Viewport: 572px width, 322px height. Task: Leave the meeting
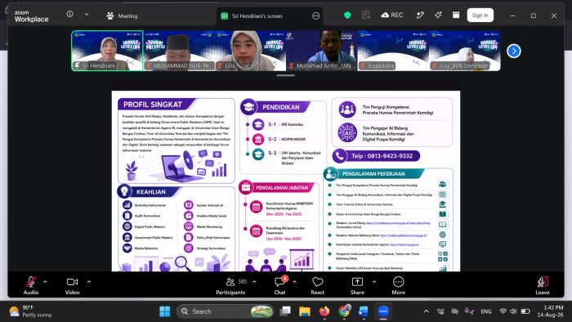[x=543, y=285]
